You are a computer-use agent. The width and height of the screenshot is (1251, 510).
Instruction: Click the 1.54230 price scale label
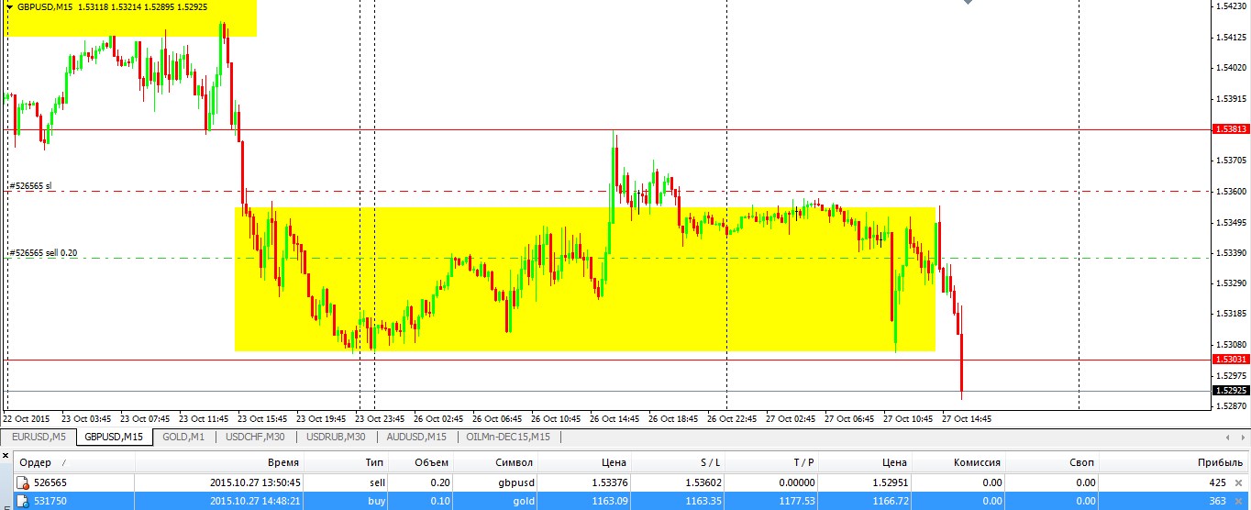1232,6
